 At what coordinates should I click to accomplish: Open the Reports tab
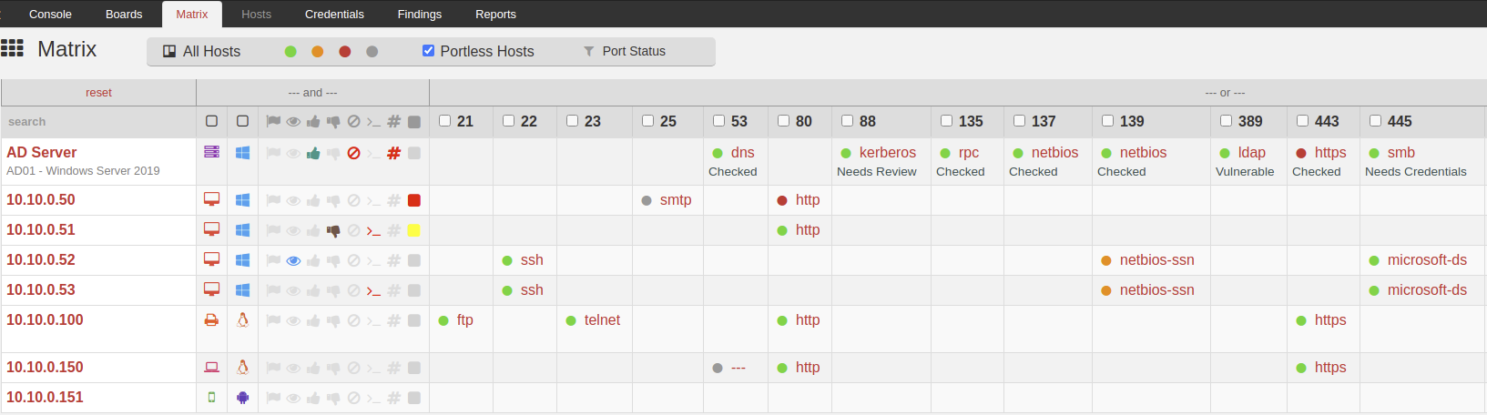495,14
